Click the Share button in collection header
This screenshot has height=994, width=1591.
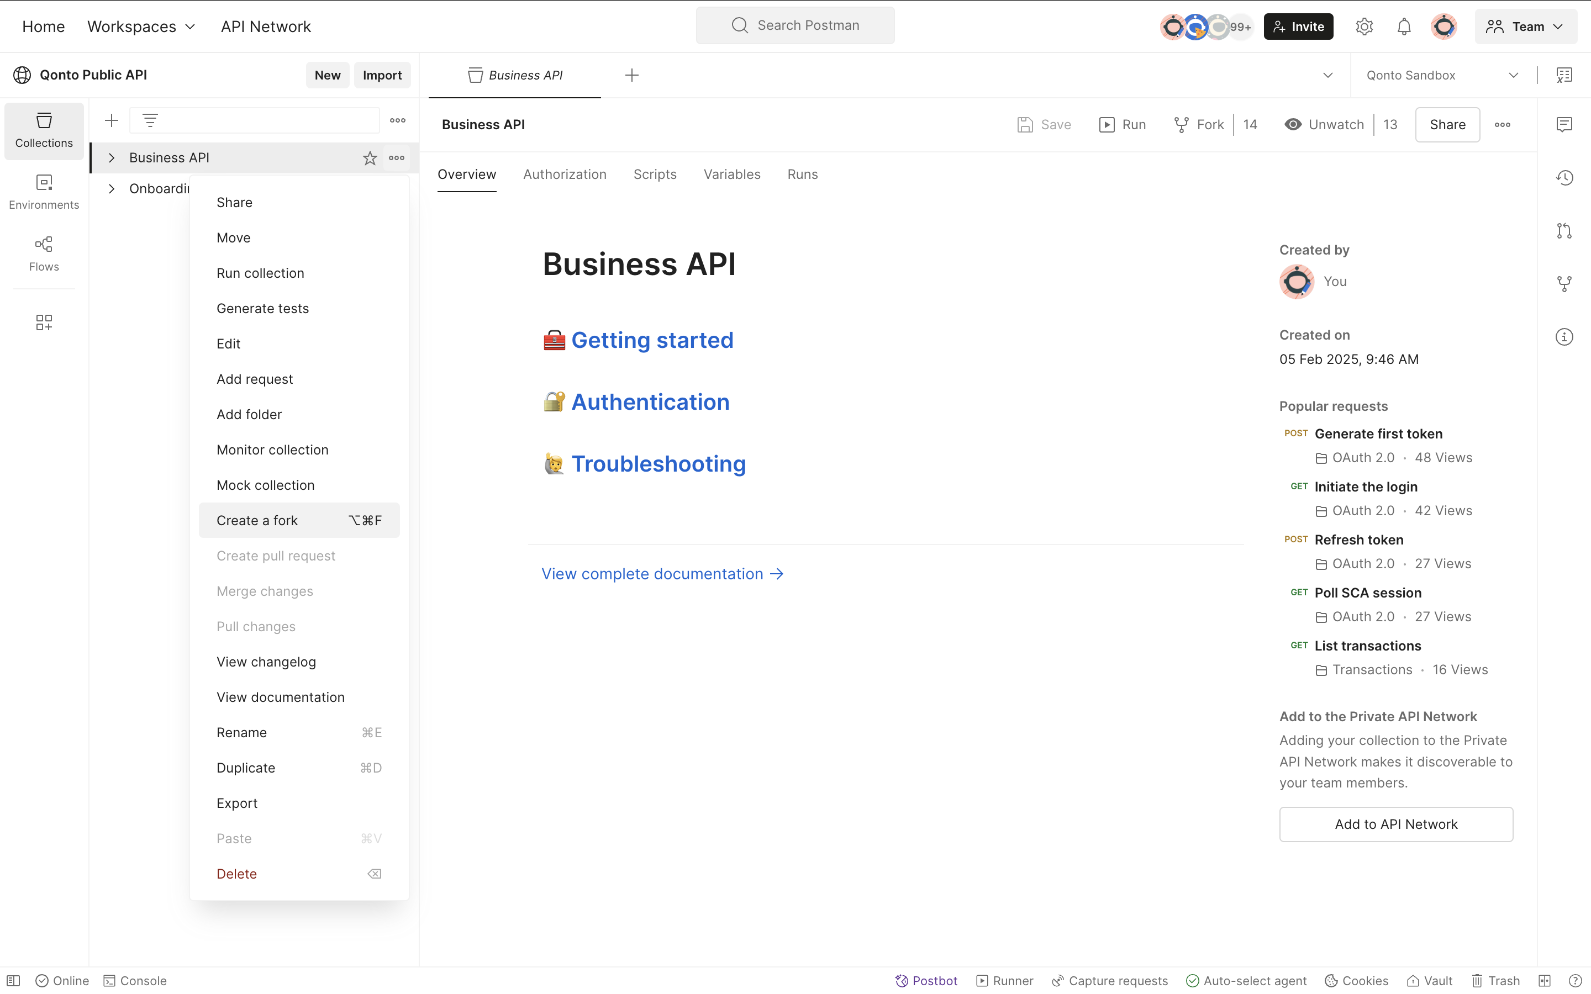click(1447, 124)
